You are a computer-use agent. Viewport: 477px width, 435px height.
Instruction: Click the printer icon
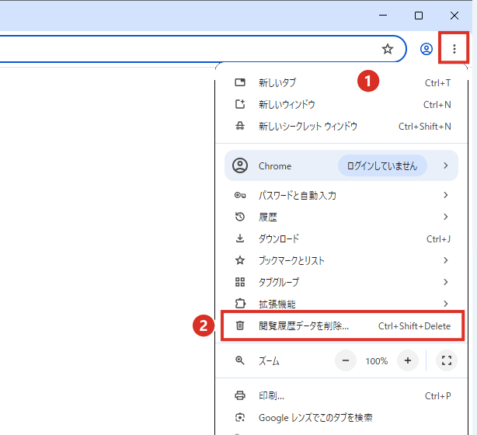pos(240,395)
